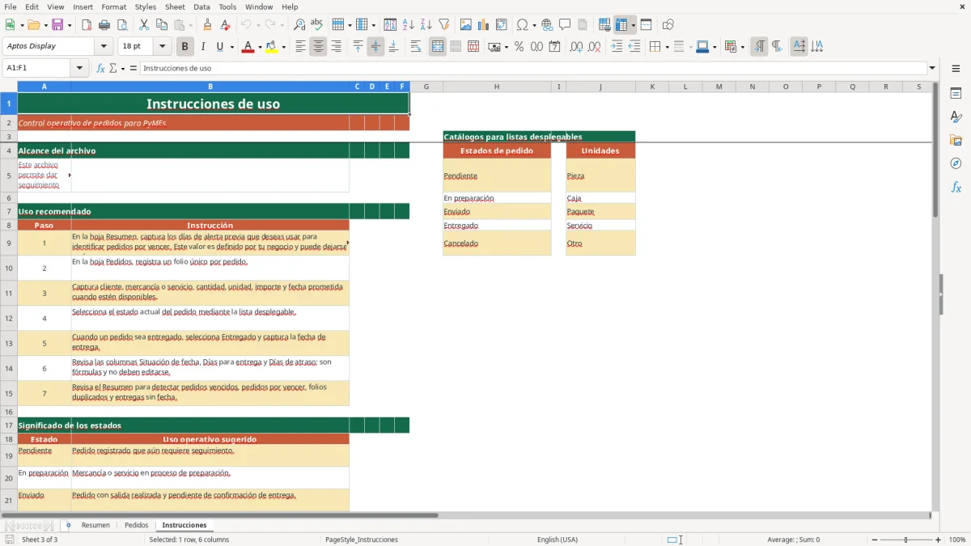
Task: Toggle Underline formatting
Action: [219, 47]
